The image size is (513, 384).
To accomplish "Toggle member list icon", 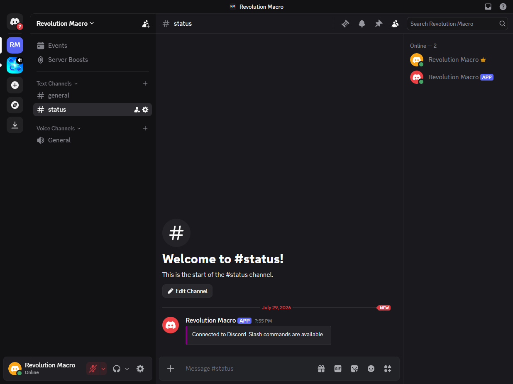I will [395, 24].
